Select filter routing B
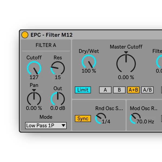 click(119, 90)
